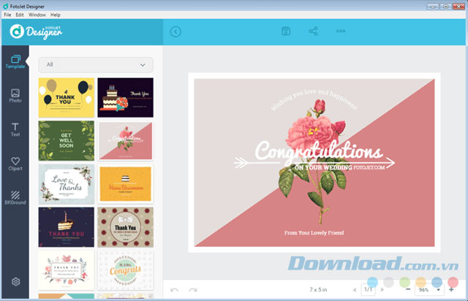This screenshot has width=468, height=301.
Task: Select dark cake Thank You template
Action: point(125,98)
